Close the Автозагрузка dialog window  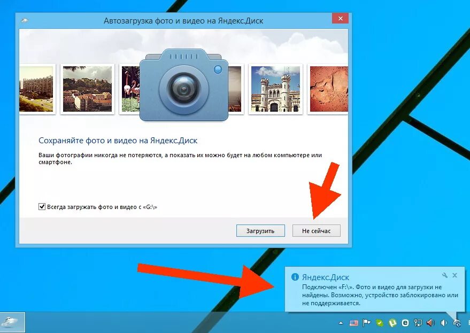click(x=340, y=19)
